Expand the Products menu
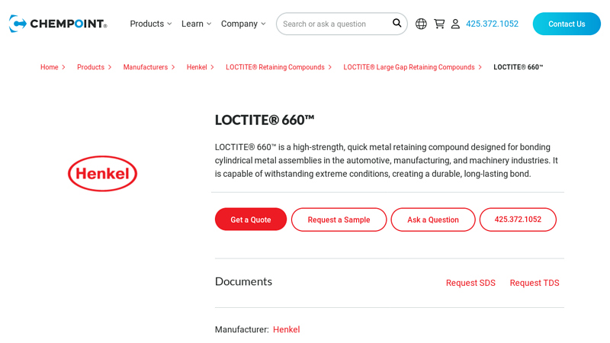Screen dimensions: 610x343 pos(150,24)
